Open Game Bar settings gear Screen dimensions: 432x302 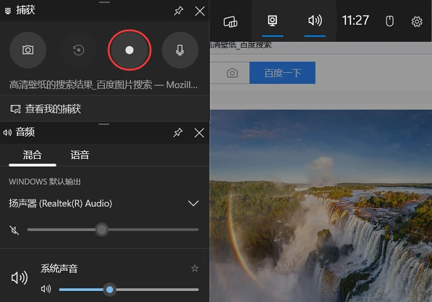(417, 21)
